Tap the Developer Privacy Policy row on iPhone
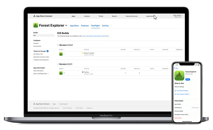Viewport: 213px width, 130px height. click(x=187, y=115)
